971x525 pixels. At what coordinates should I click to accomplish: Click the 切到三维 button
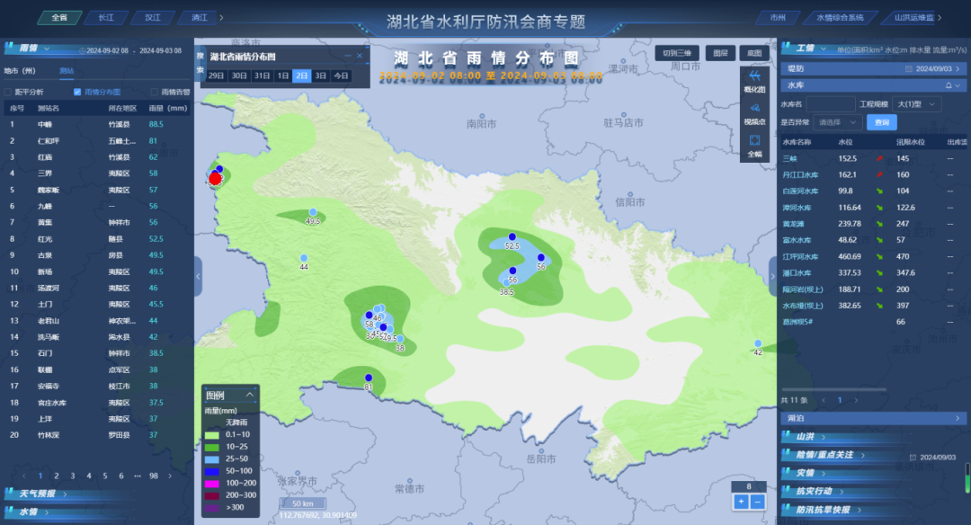coord(677,53)
